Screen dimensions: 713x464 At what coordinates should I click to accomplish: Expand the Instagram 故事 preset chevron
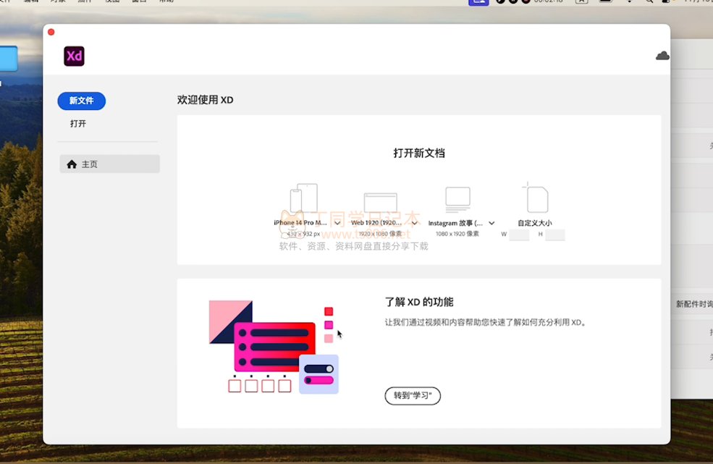pos(491,224)
